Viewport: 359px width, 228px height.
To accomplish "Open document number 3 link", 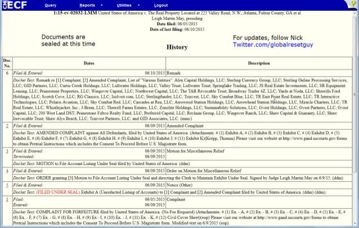I will 7,151.
